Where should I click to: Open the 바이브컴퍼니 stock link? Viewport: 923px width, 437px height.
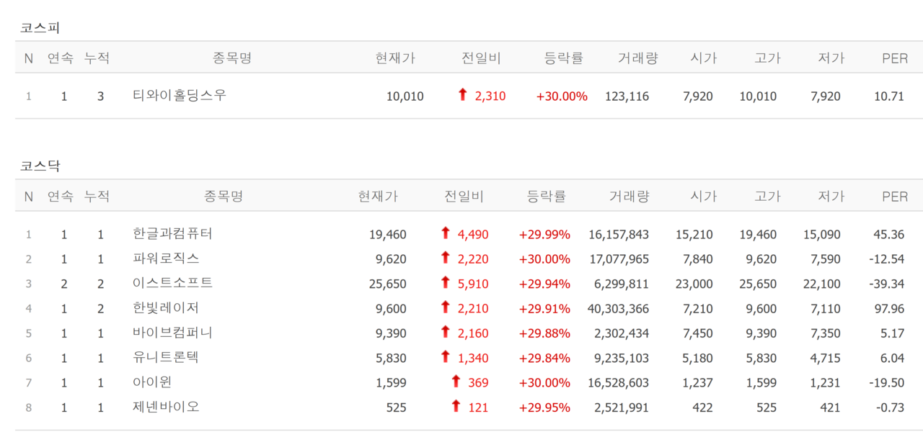173,333
